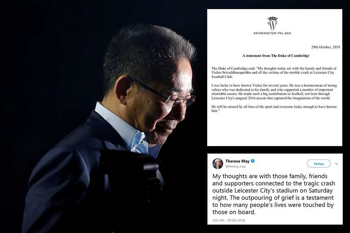Select the heading A statement from The Duke of Cambridge
The width and height of the screenshot is (350, 233).
(x=276, y=56)
